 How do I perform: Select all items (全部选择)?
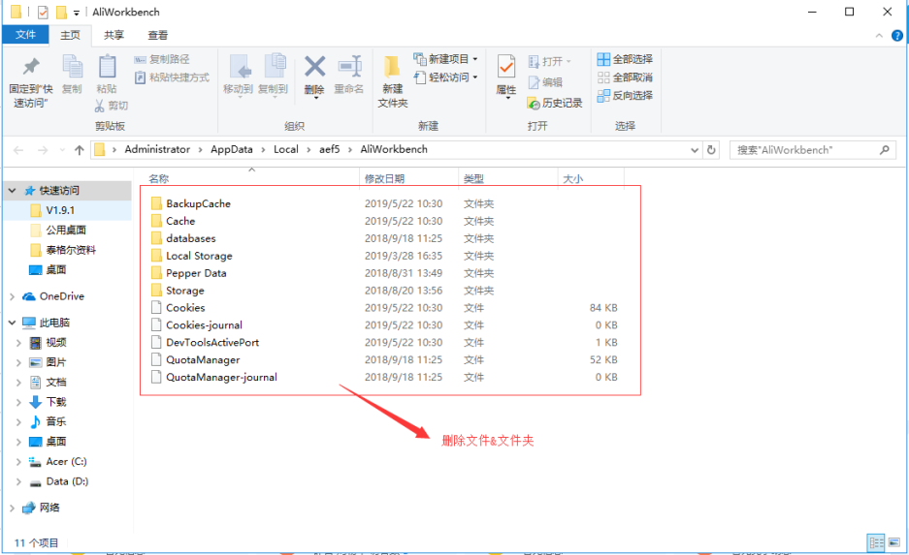point(625,59)
